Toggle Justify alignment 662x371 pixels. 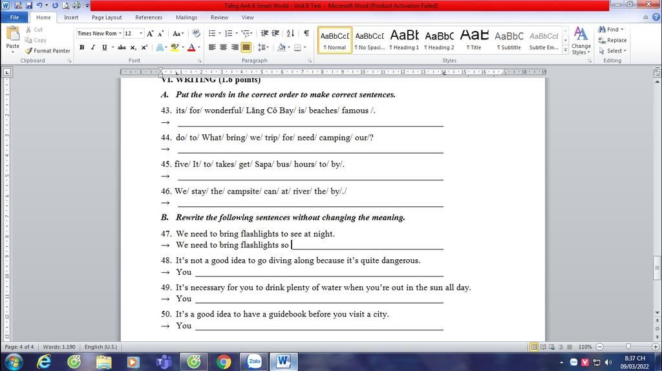tap(246, 47)
